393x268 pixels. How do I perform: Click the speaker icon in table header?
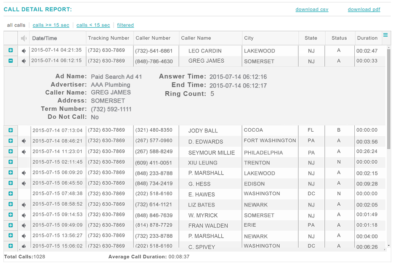(x=24, y=38)
